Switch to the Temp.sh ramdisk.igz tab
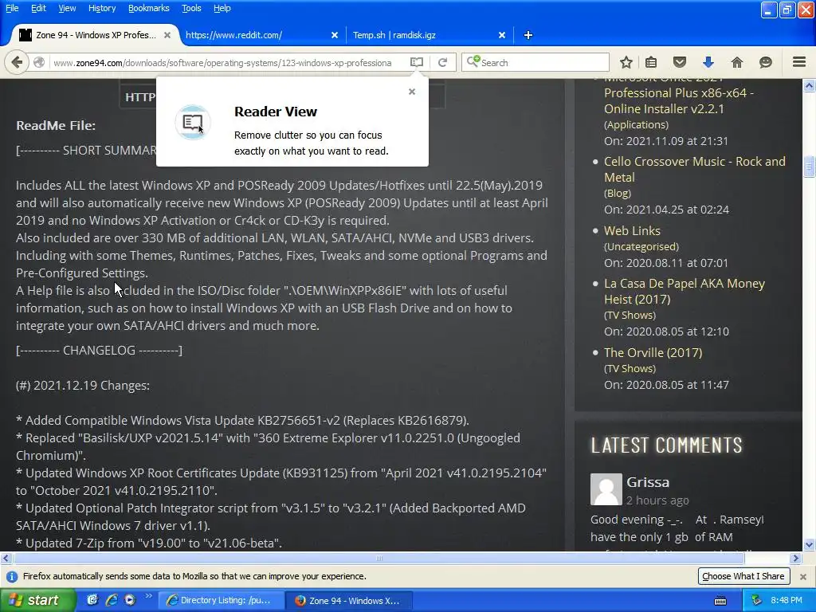 (429, 35)
